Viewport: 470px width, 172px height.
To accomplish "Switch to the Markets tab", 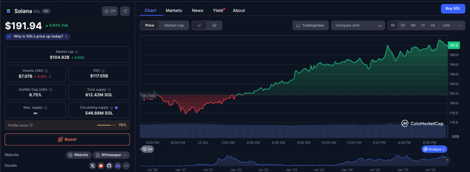I will click(x=174, y=11).
